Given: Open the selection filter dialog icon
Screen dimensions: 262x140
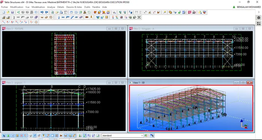Looking at the screenshot, I should (x=146, y=136).
